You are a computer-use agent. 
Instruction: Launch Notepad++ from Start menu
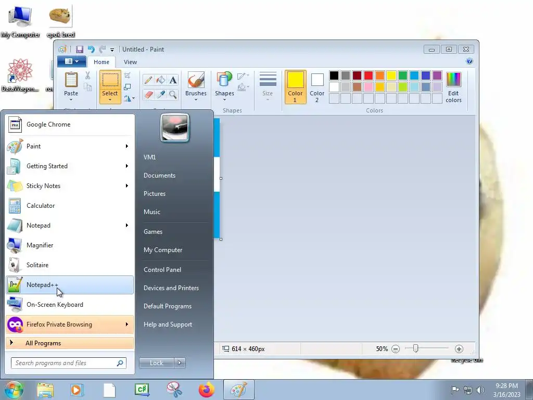[x=70, y=285]
